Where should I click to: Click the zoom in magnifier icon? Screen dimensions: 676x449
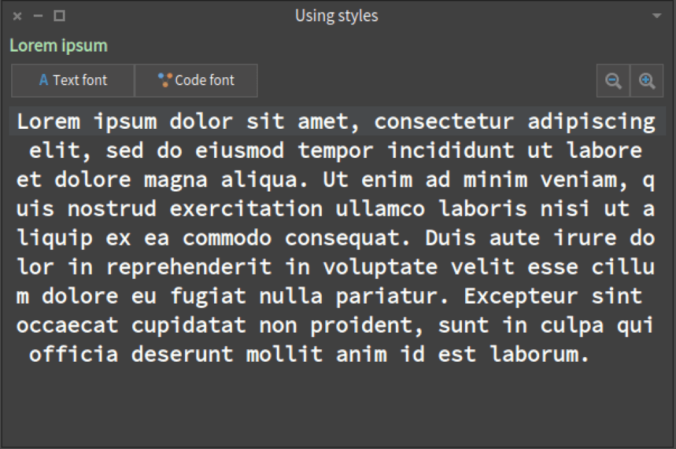(x=647, y=81)
